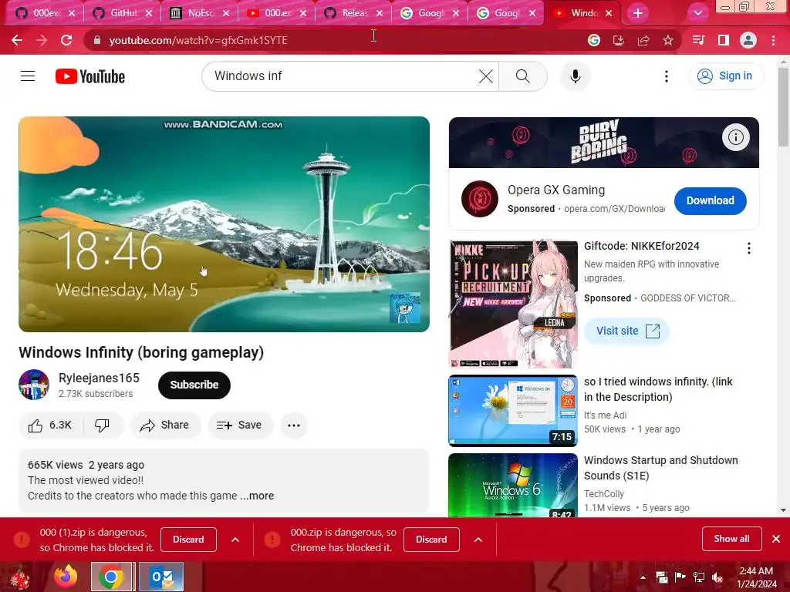Sign in to YouTube

tap(725, 76)
